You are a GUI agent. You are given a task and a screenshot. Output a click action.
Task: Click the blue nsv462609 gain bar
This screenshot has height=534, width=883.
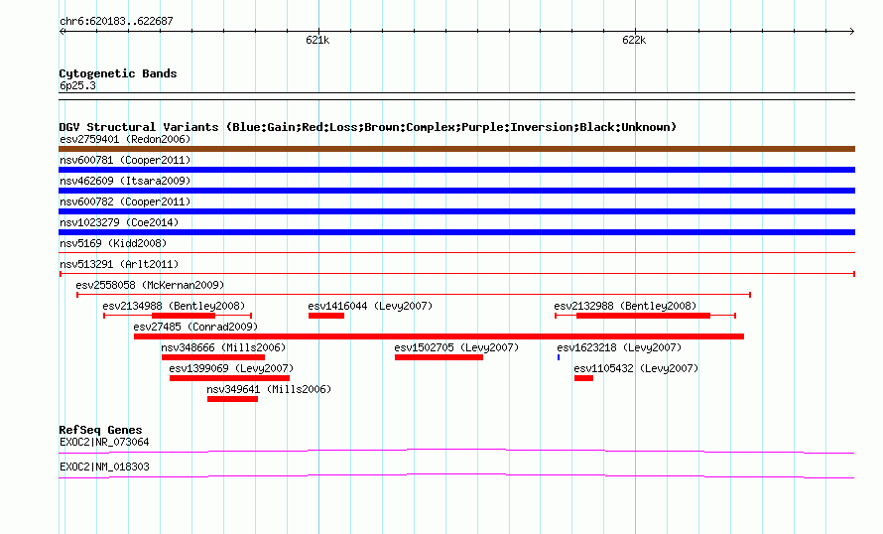pos(456,191)
